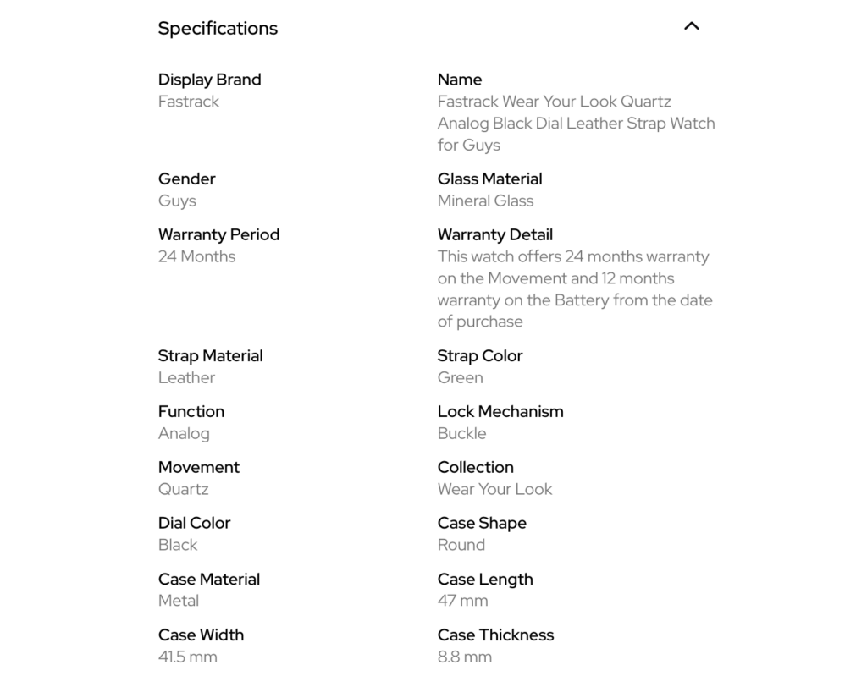Click the watch name description text
This screenshot has width=867, height=687.
click(576, 124)
